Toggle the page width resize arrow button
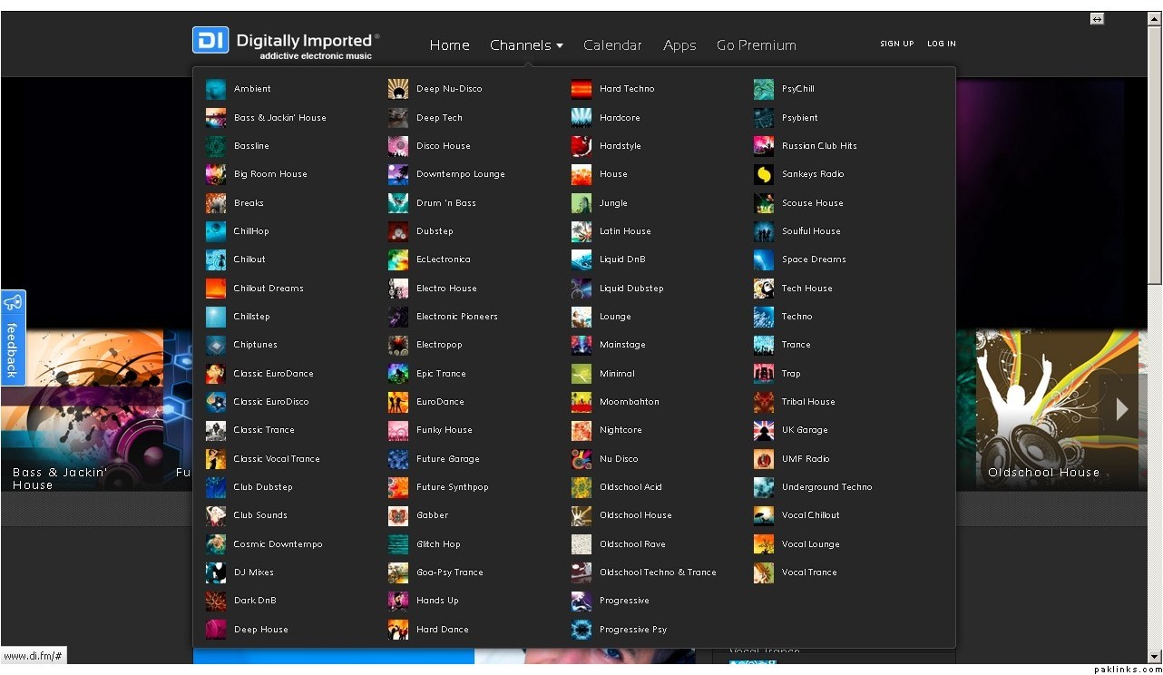This screenshot has height=675, width=1163. (1097, 19)
